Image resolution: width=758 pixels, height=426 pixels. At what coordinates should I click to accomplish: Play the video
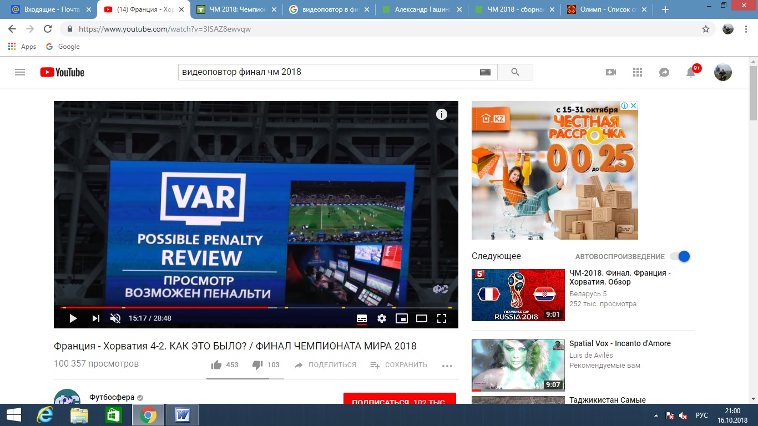click(x=73, y=318)
